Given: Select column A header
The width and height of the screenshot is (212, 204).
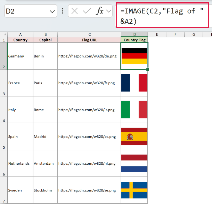Looking at the screenshot, I should (20, 34).
